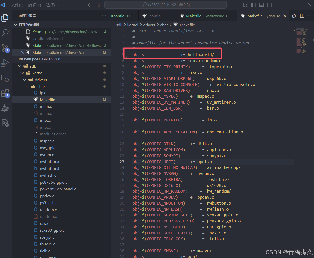Open the Extensions view
The image size is (314, 258).
coord(5,93)
